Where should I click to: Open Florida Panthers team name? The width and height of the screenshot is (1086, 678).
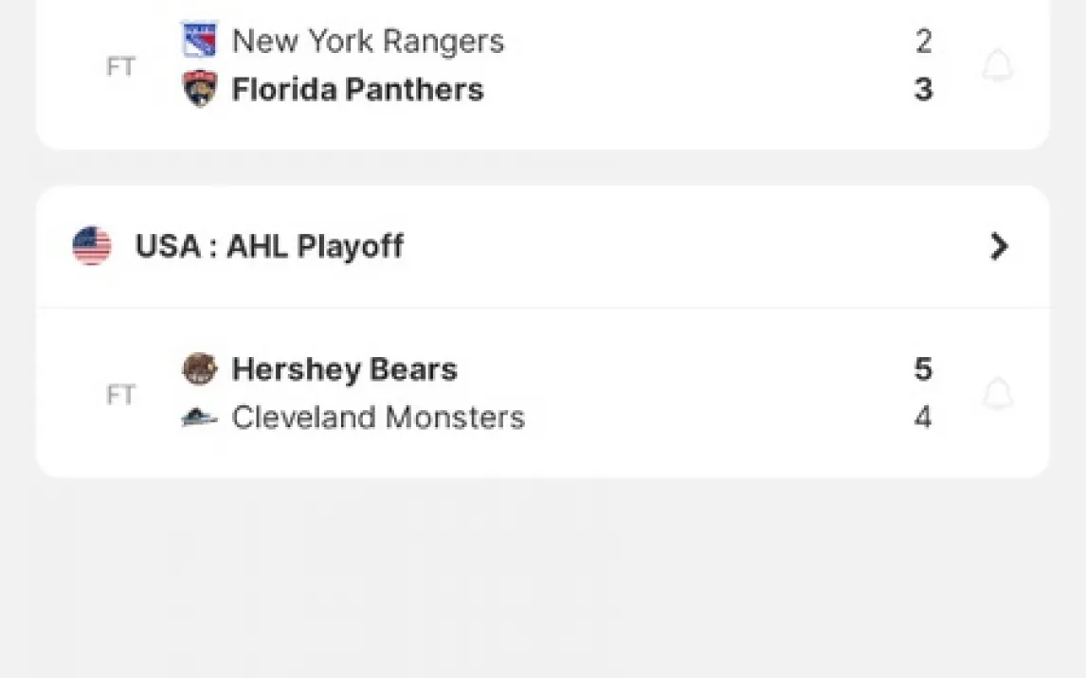click(x=357, y=90)
